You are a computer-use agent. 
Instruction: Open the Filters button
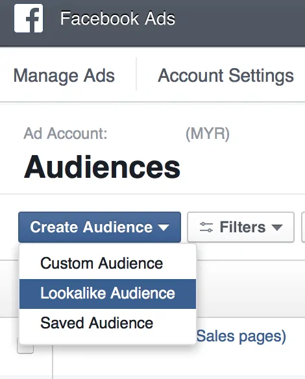(x=241, y=227)
